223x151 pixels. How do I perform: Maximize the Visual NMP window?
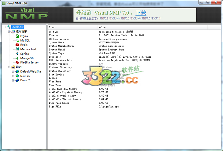(x=208, y=2)
